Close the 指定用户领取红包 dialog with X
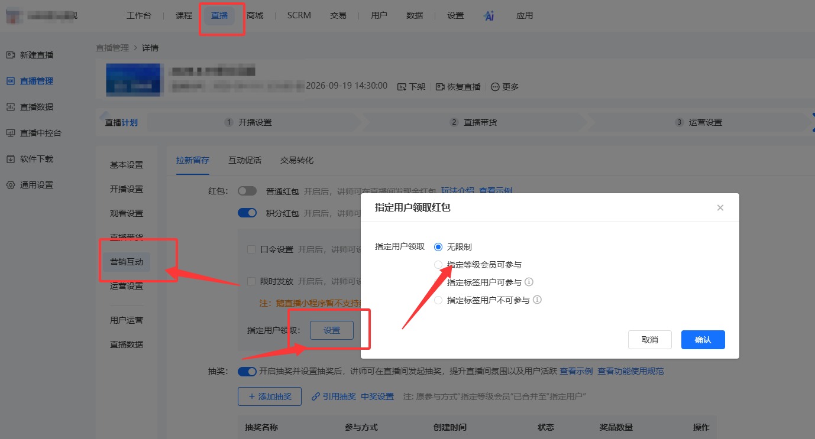This screenshot has height=439, width=815. [720, 207]
